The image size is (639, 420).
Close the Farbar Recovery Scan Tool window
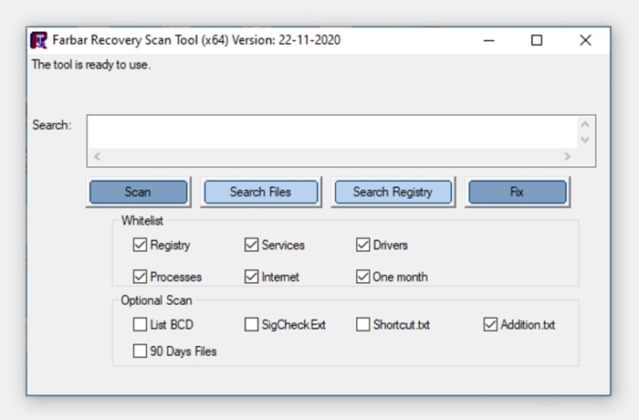pyautogui.click(x=586, y=40)
